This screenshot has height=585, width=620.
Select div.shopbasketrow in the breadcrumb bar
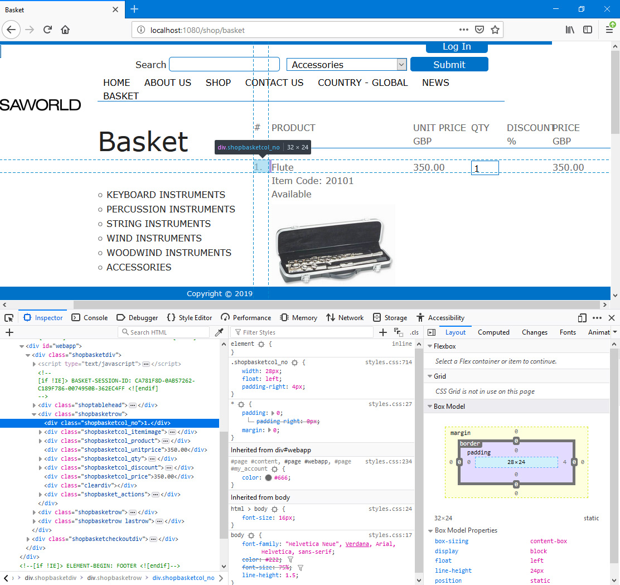(114, 578)
